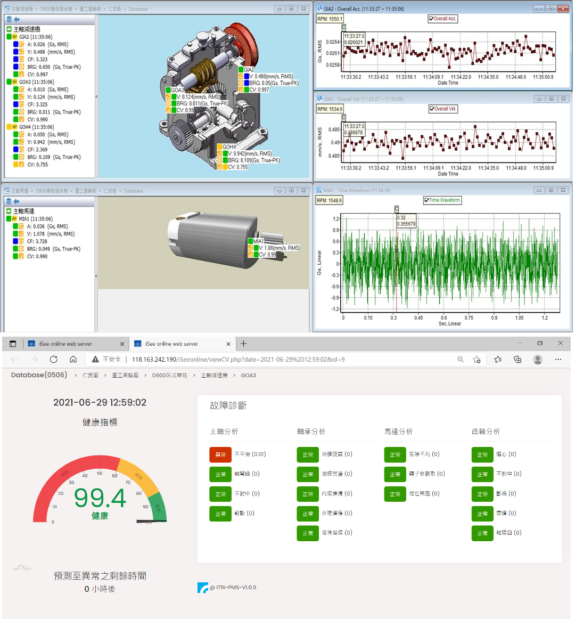The width and height of the screenshot is (575, 619).
Task: Click database icon in 主軸減速機 panel toolbar
Action: (9, 19)
